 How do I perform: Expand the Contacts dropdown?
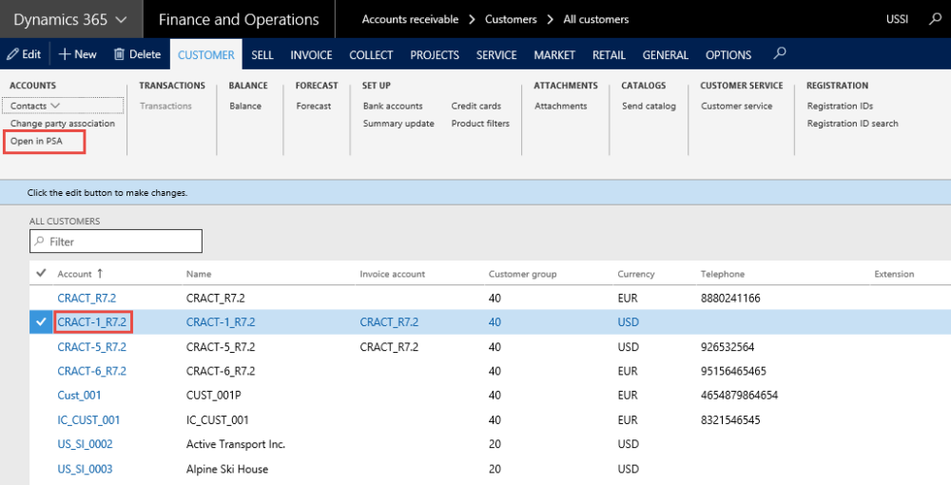pos(55,106)
